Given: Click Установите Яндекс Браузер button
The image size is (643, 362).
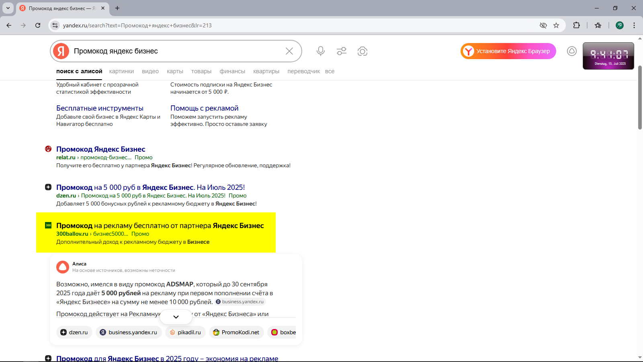Looking at the screenshot, I should 508,51.
